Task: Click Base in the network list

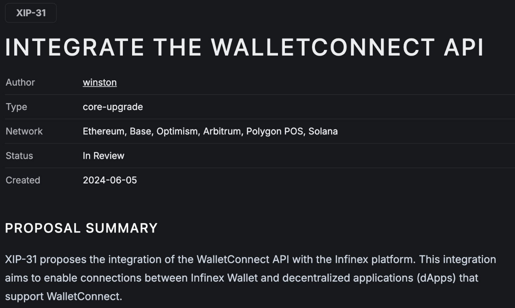Action: 140,131
